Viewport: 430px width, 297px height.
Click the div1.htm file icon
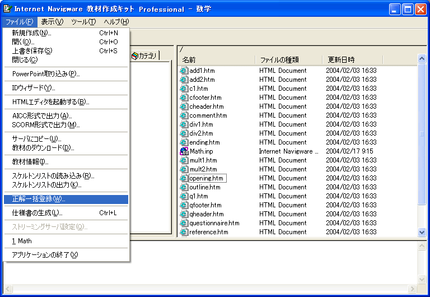click(x=184, y=124)
